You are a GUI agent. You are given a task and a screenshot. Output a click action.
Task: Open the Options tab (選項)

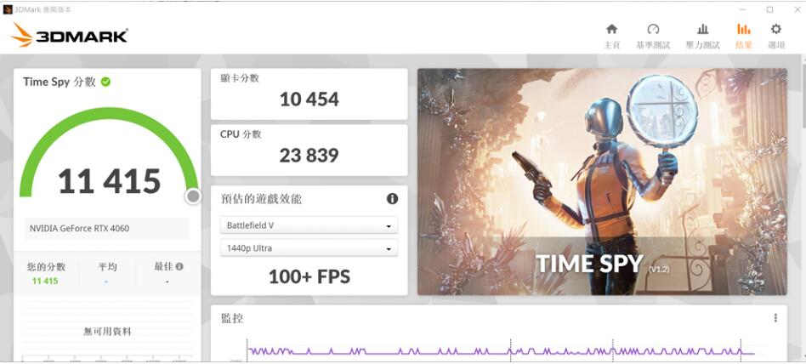[x=776, y=36]
